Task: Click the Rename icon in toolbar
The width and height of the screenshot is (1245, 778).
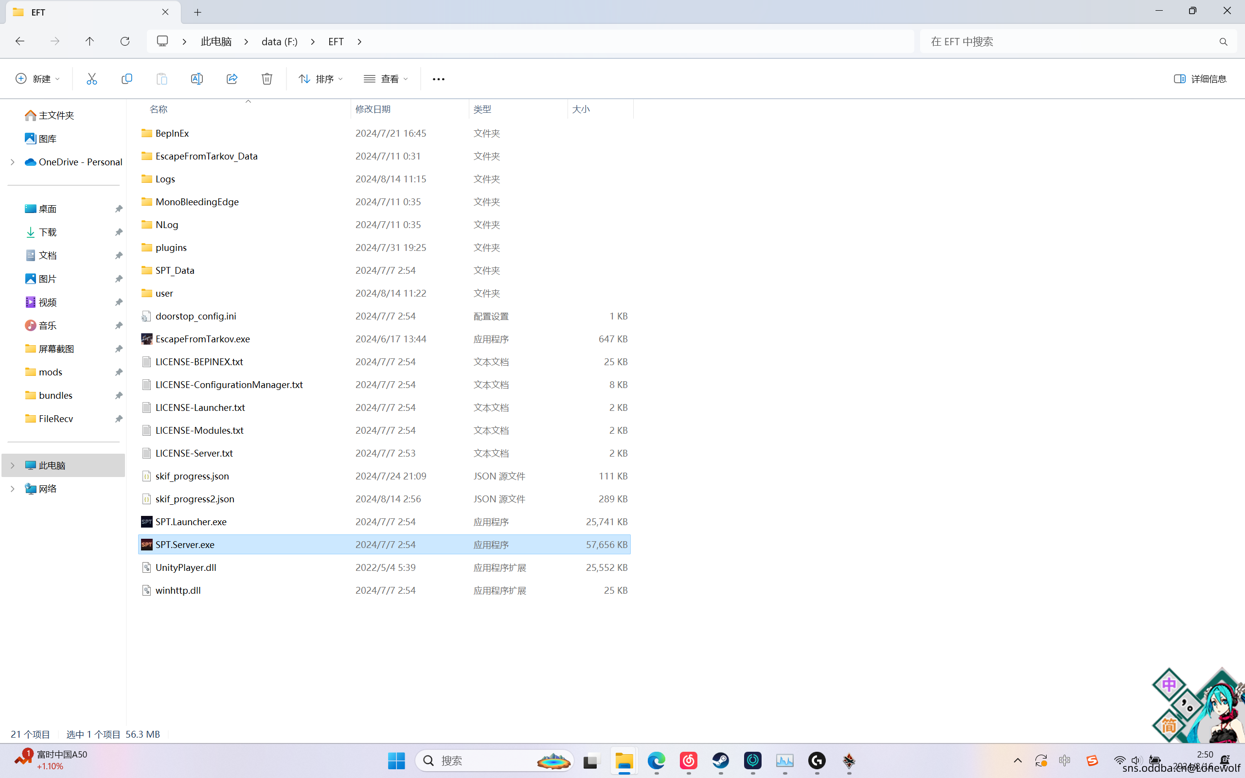Action: pos(196,79)
